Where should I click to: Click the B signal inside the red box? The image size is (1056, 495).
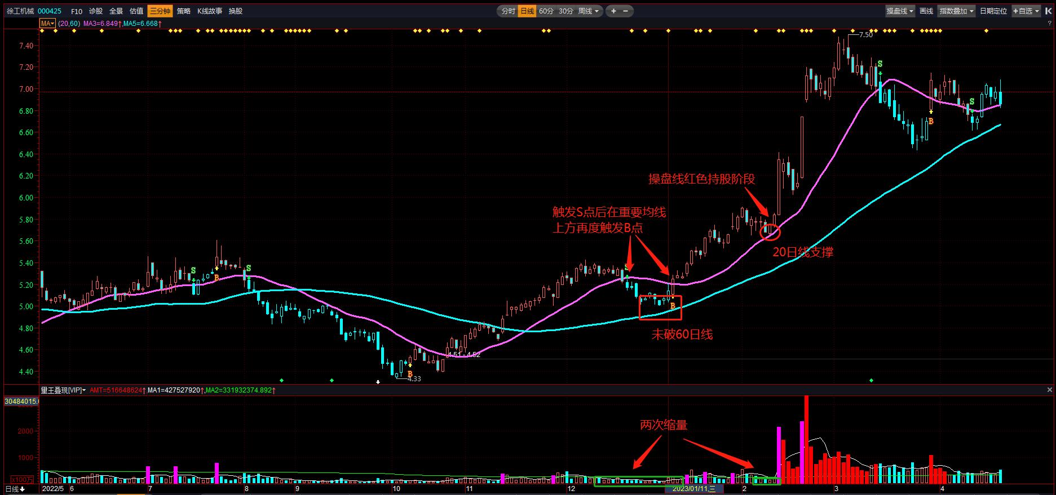click(672, 306)
